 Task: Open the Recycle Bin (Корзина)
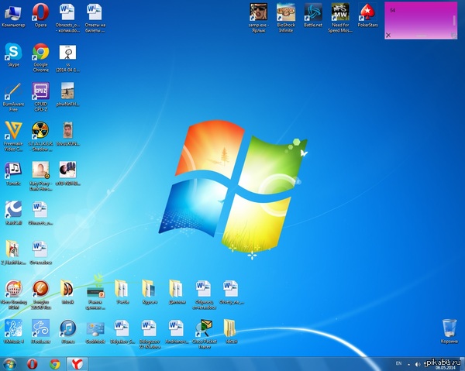(449, 328)
